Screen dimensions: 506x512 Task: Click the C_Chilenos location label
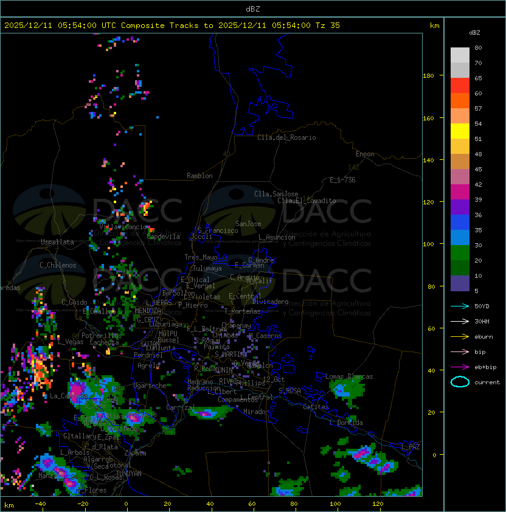[x=58, y=265]
